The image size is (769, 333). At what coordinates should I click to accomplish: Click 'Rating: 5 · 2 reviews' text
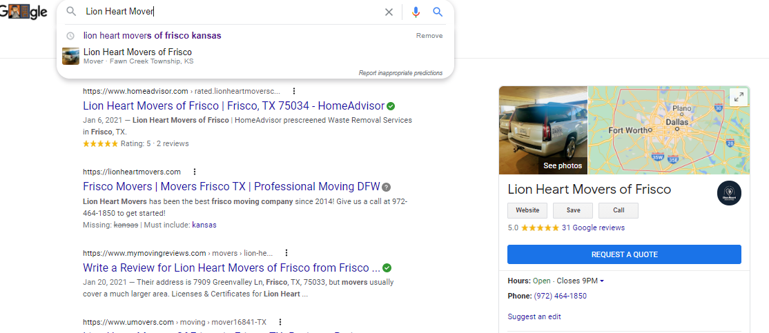pos(154,144)
